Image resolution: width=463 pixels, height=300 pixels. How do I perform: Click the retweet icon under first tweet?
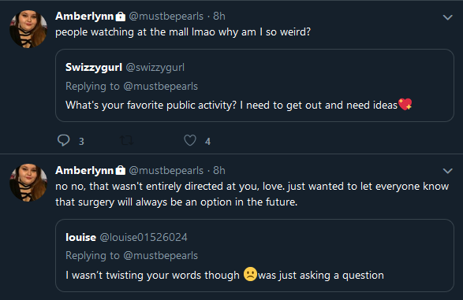click(x=127, y=141)
